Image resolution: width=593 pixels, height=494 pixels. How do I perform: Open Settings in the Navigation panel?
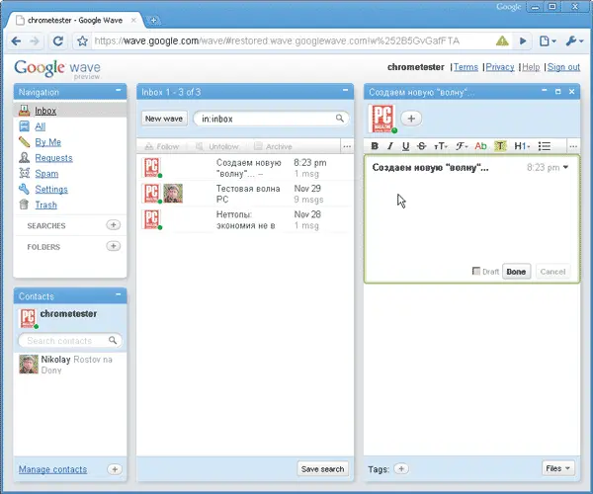click(51, 190)
